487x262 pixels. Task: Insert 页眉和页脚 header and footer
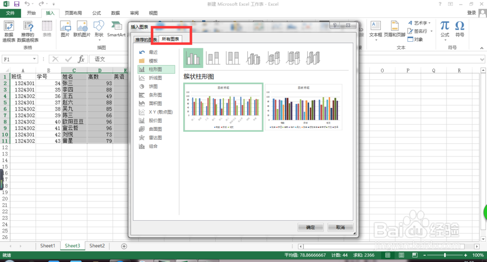(x=394, y=29)
